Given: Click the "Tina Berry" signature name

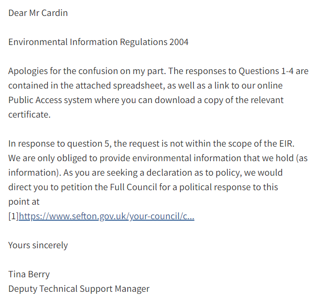Looking at the screenshot, I should (x=29, y=274).
